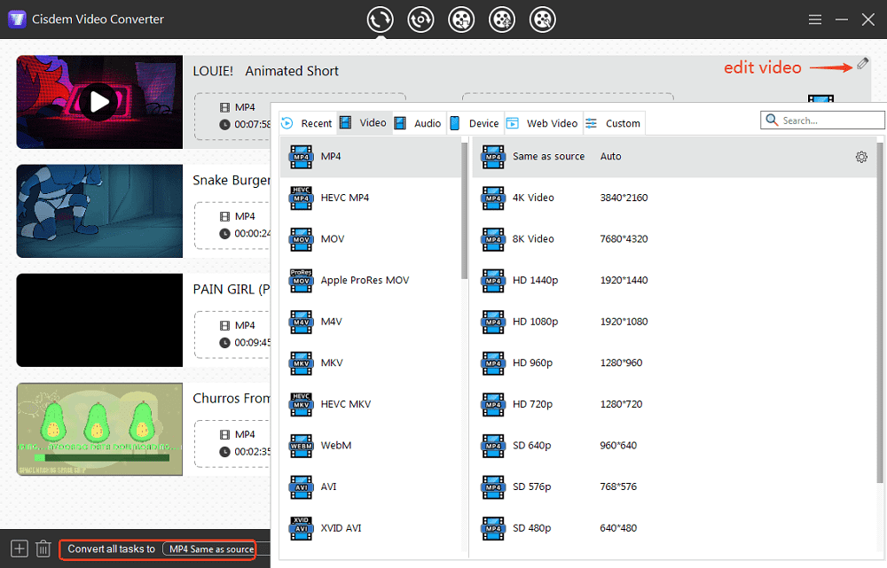The height and width of the screenshot is (568, 887).
Task: Add a file with the plus icon
Action: (x=20, y=549)
